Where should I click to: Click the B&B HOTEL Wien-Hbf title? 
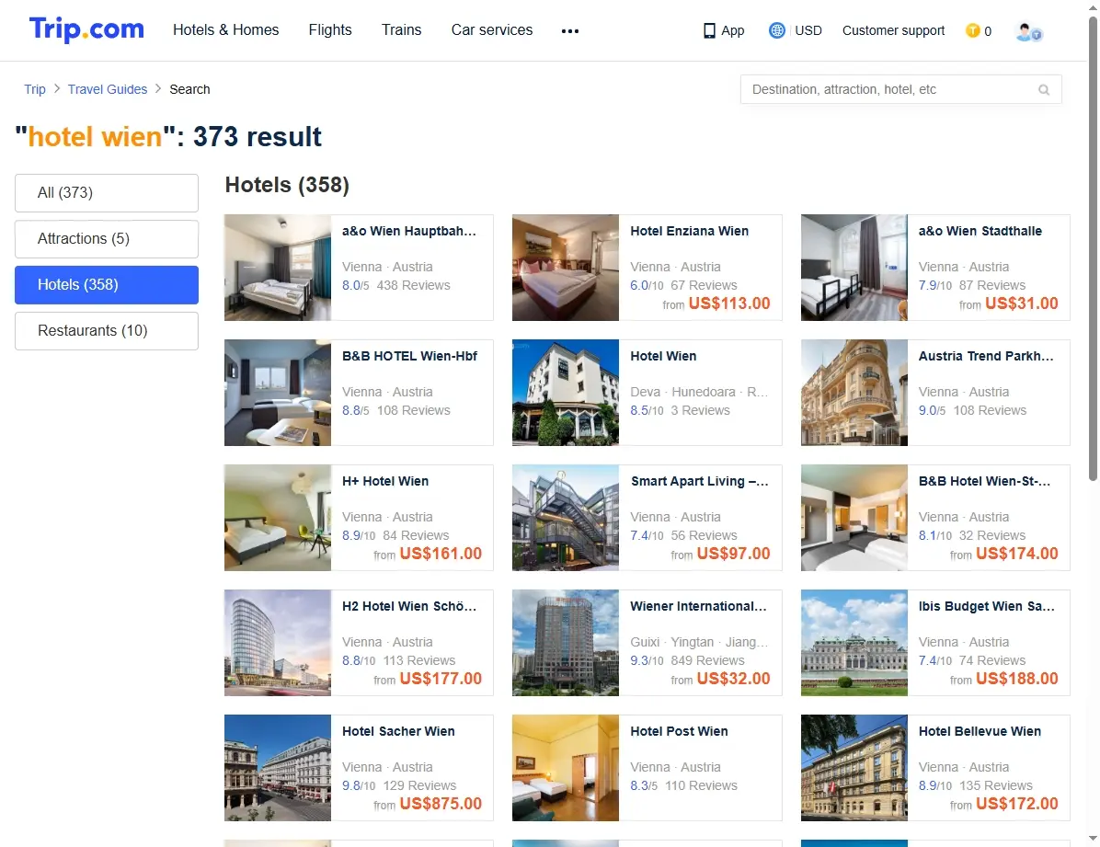(409, 357)
